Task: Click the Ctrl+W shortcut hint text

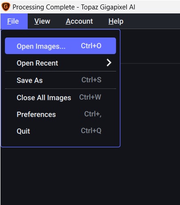Action: 90,97
